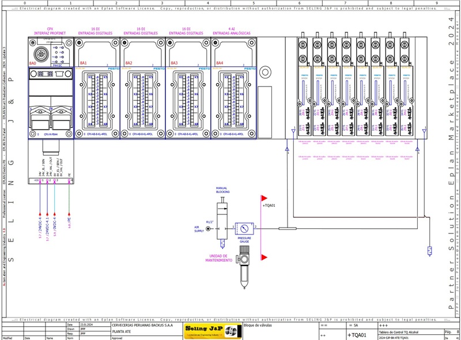Click the CERVECERIAS PERUANAS BACKUS S.A.A field
This screenshot has width=461, height=340.
click(142, 326)
